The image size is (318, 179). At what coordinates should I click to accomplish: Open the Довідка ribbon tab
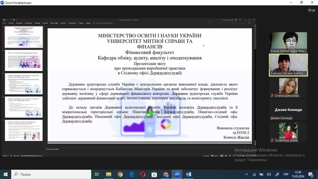pos(88,23)
